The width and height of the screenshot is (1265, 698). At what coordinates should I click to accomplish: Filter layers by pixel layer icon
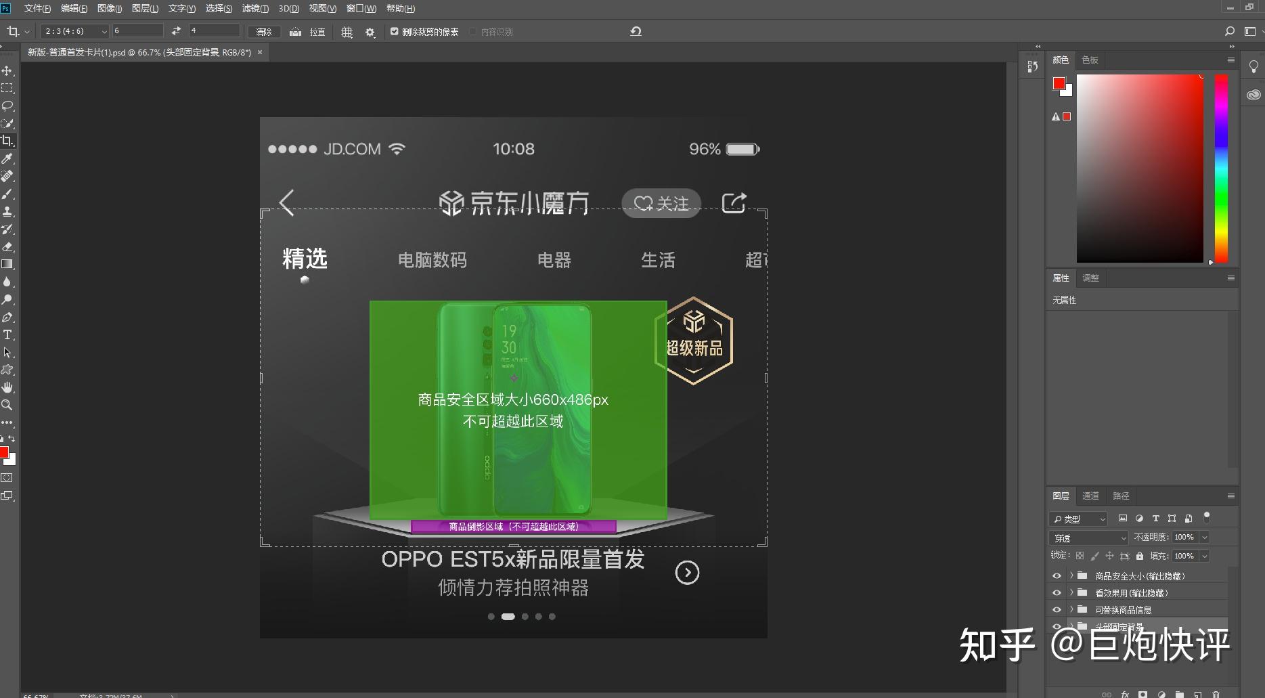coord(1123,519)
